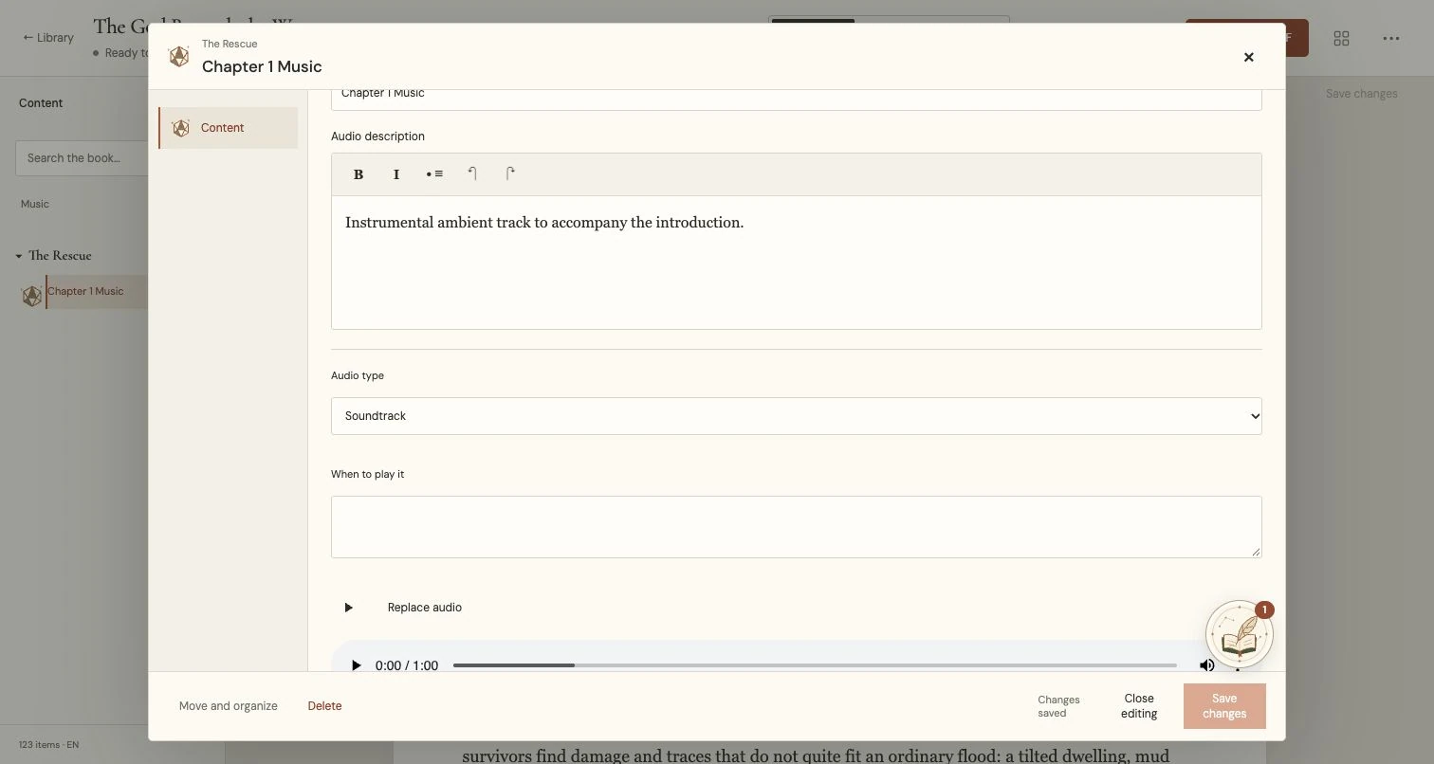Play the audio track in the player
This screenshot has height=764, width=1434.
point(356,665)
